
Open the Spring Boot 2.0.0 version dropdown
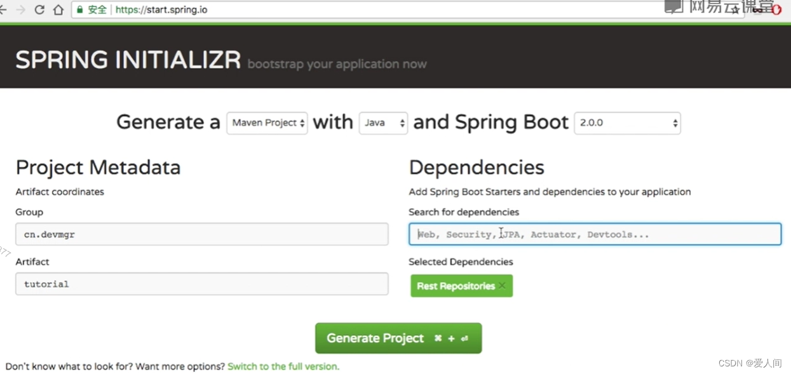(x=627, y=123)
